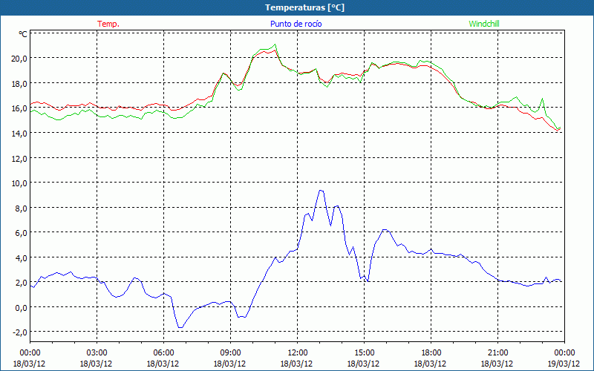Click the 8,0 y-axis value

click(x=22, y=209)
